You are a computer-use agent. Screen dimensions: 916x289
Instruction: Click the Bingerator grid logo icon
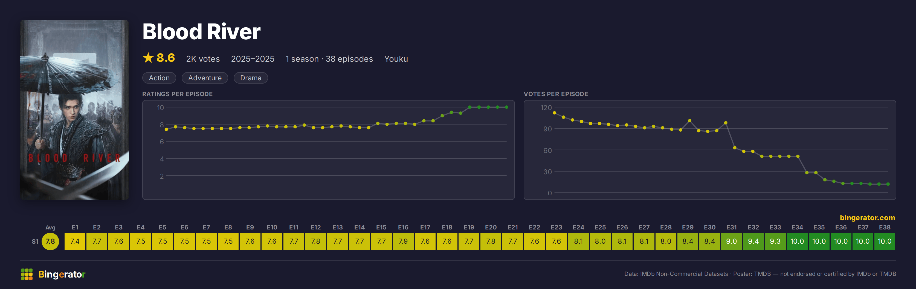click(x=27, y=274)
